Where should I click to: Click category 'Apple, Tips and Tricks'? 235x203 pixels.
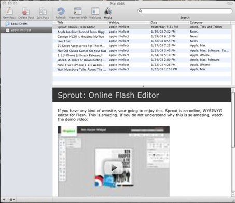206,27
